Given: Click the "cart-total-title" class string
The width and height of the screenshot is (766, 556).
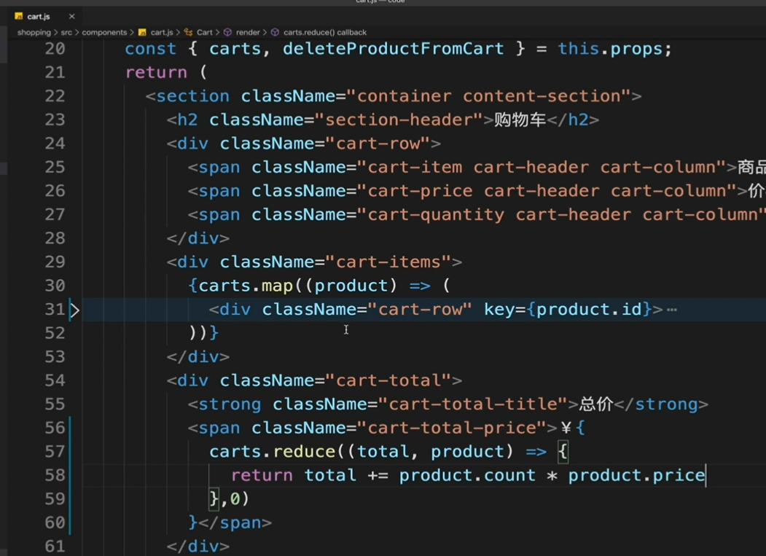Looking at the screenshot, I should 473,404.
